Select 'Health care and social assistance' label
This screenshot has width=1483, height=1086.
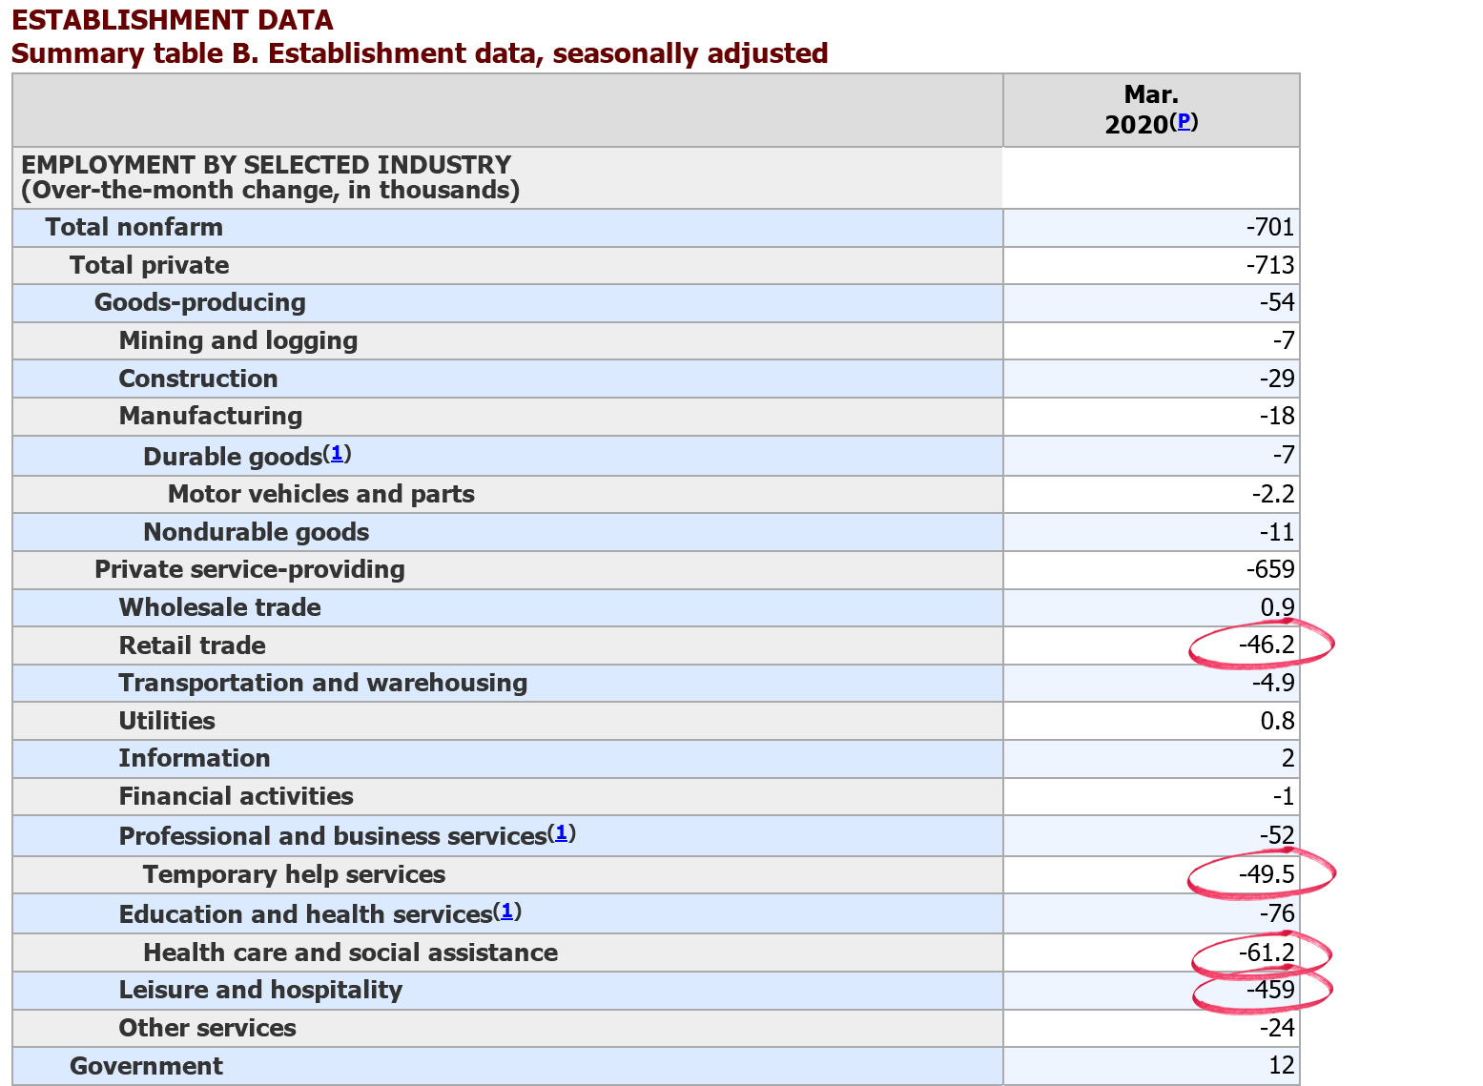[x=351, y=953]
